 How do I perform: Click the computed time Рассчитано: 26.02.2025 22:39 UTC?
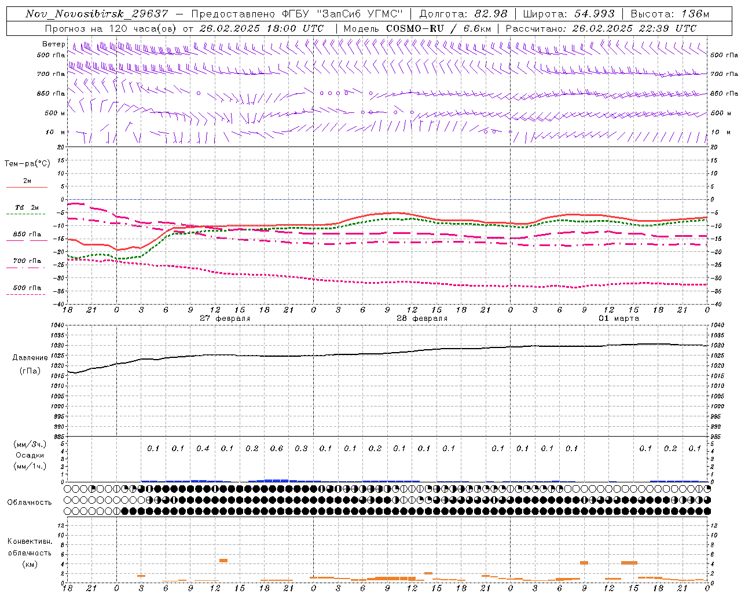coord(601,28)
